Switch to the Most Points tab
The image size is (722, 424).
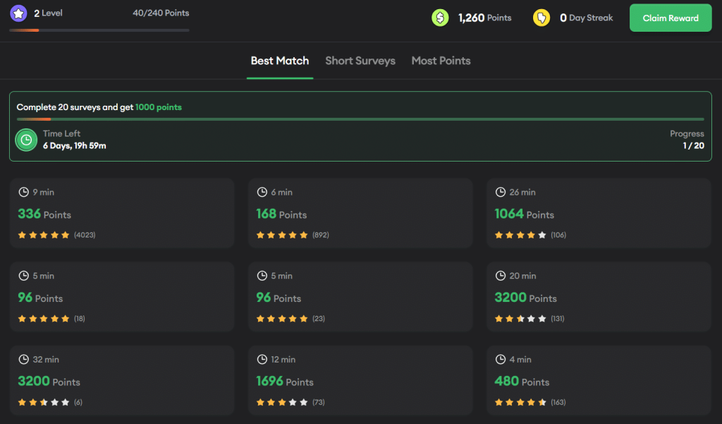point(441,61)
